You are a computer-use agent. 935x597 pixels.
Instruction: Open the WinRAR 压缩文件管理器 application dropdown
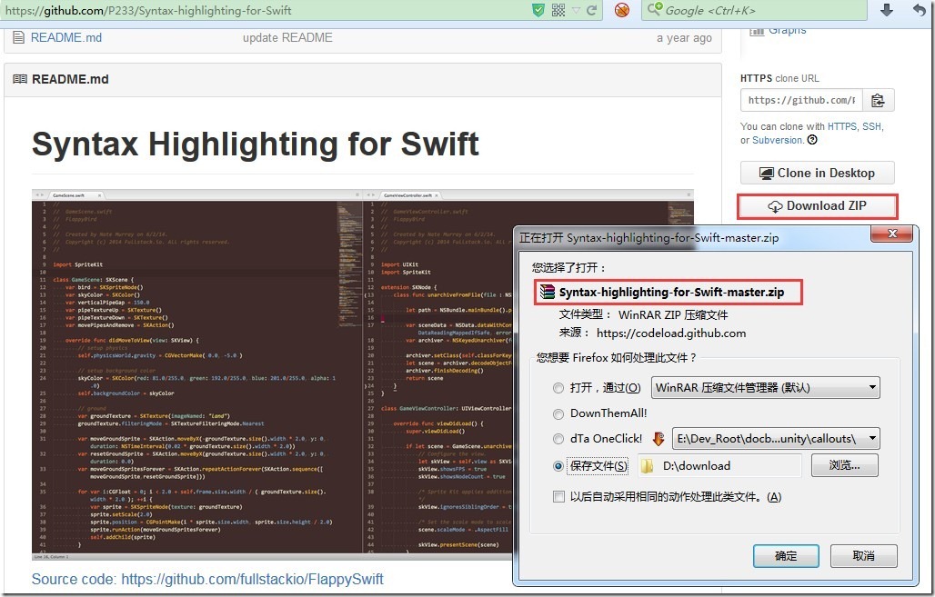(765, 388)
